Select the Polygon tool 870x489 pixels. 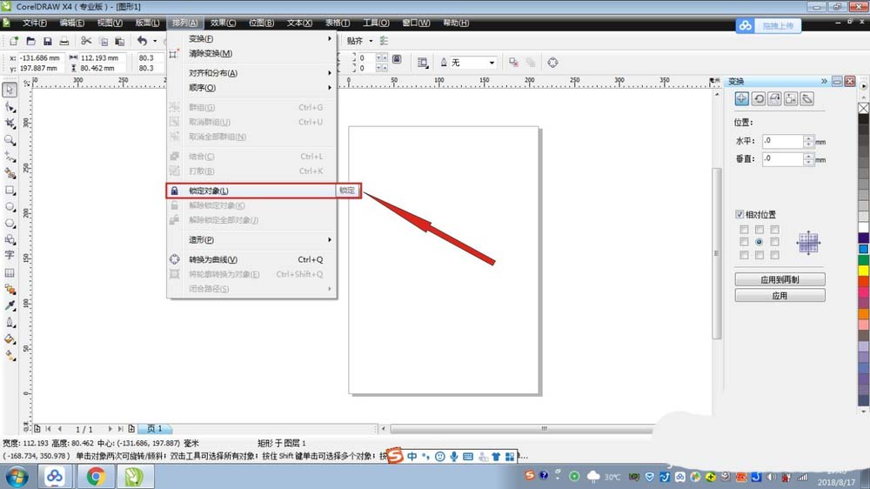(10, 223)
